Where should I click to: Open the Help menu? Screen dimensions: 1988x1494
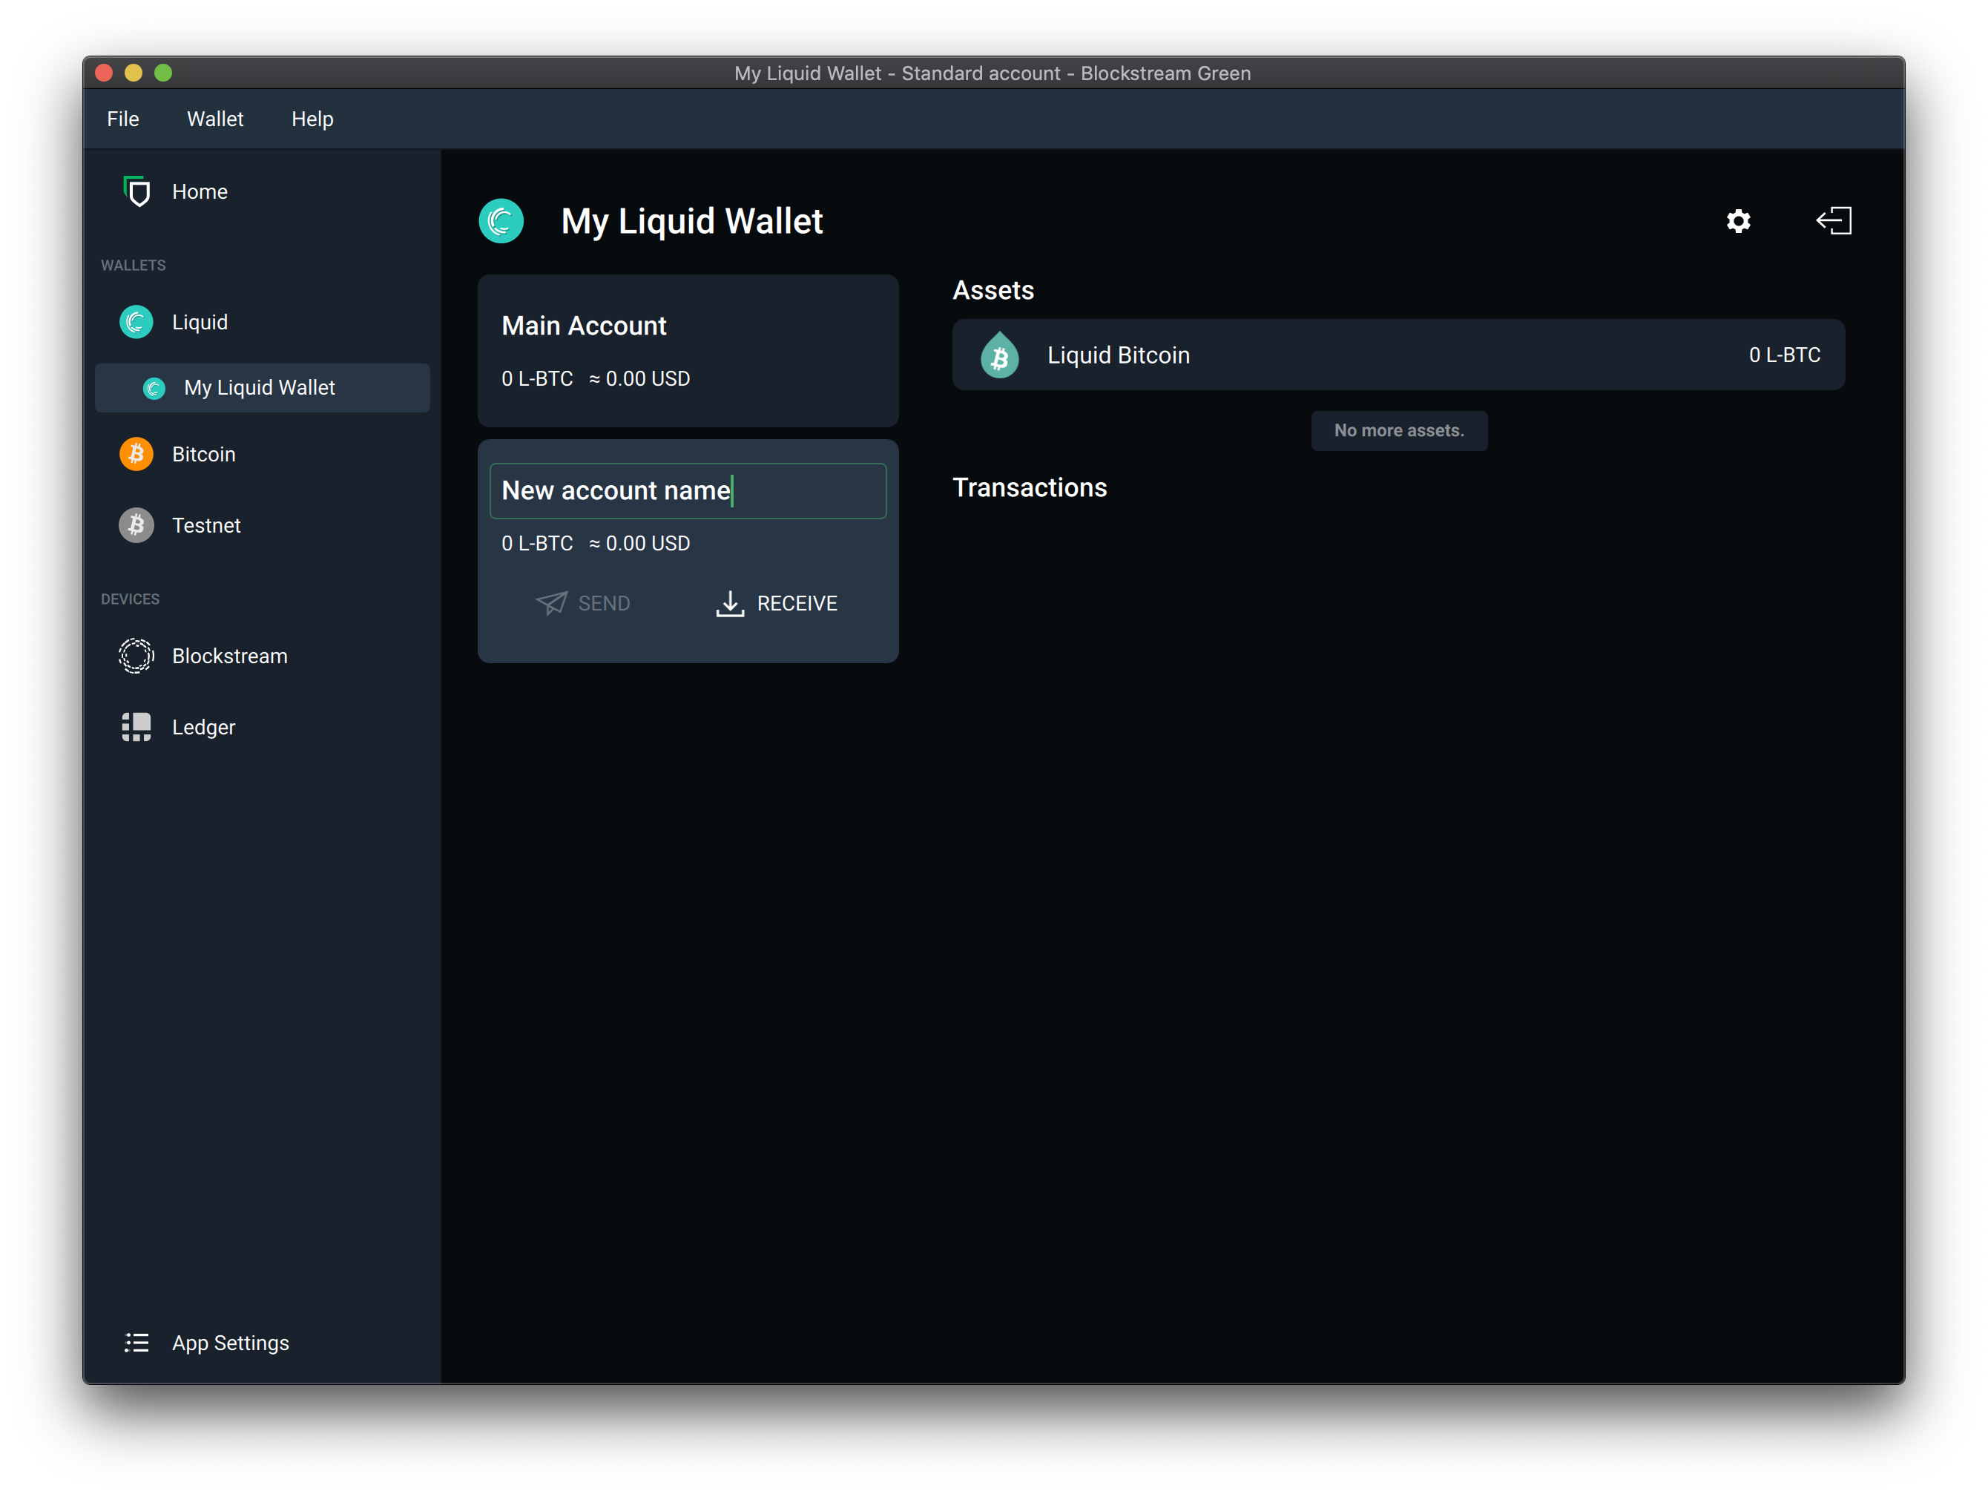click(312, 119)
